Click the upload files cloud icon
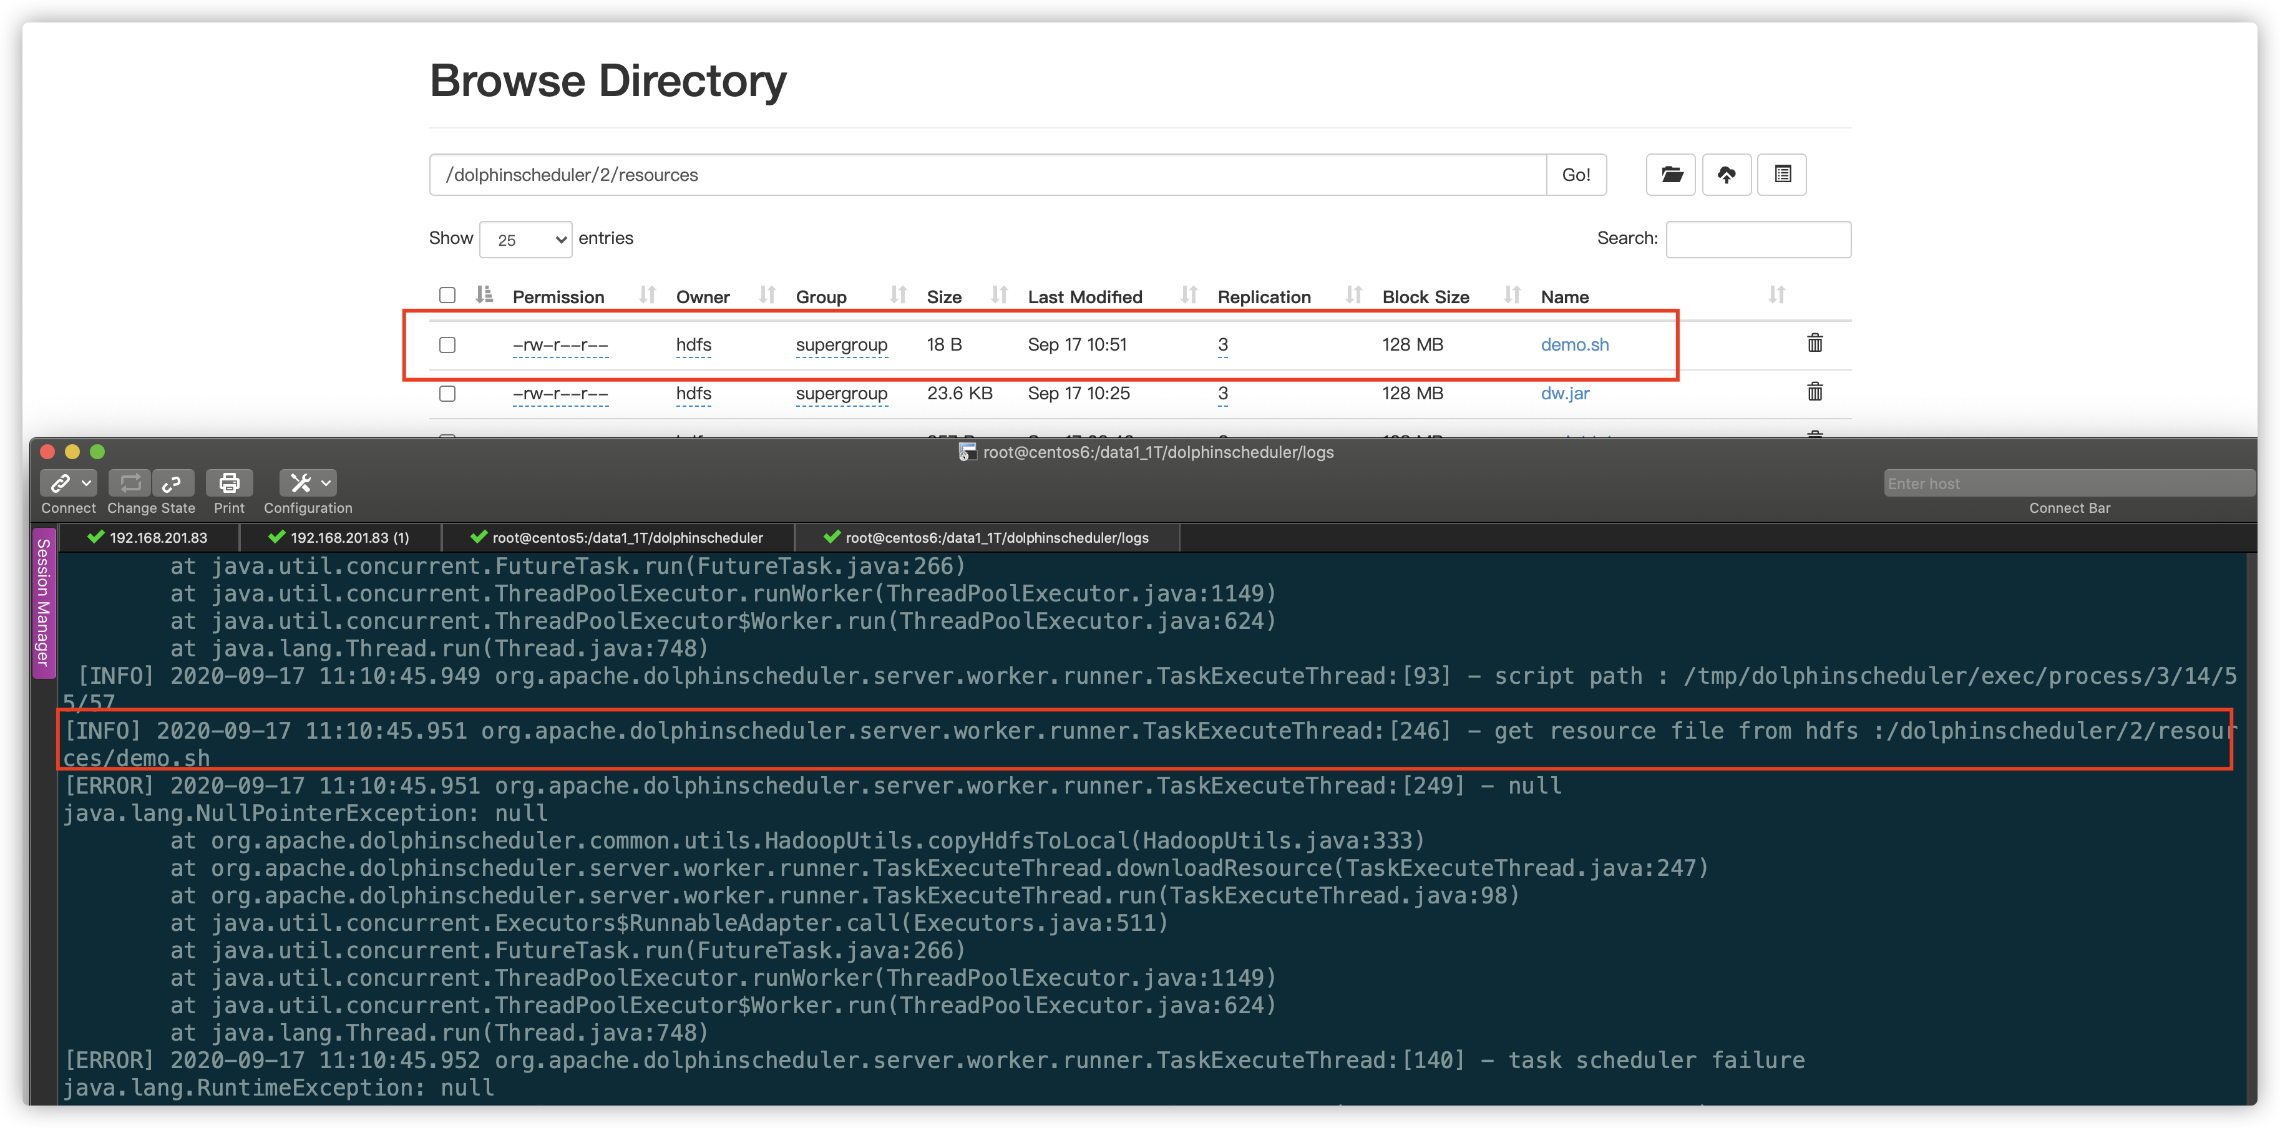The height and width of the screenshot is (1128, 2280). [x=1726, y=174]
